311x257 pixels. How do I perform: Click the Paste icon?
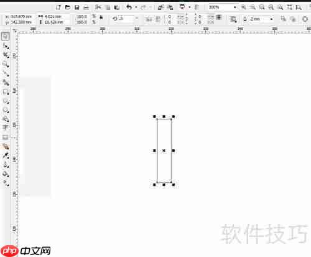point(117,7)
